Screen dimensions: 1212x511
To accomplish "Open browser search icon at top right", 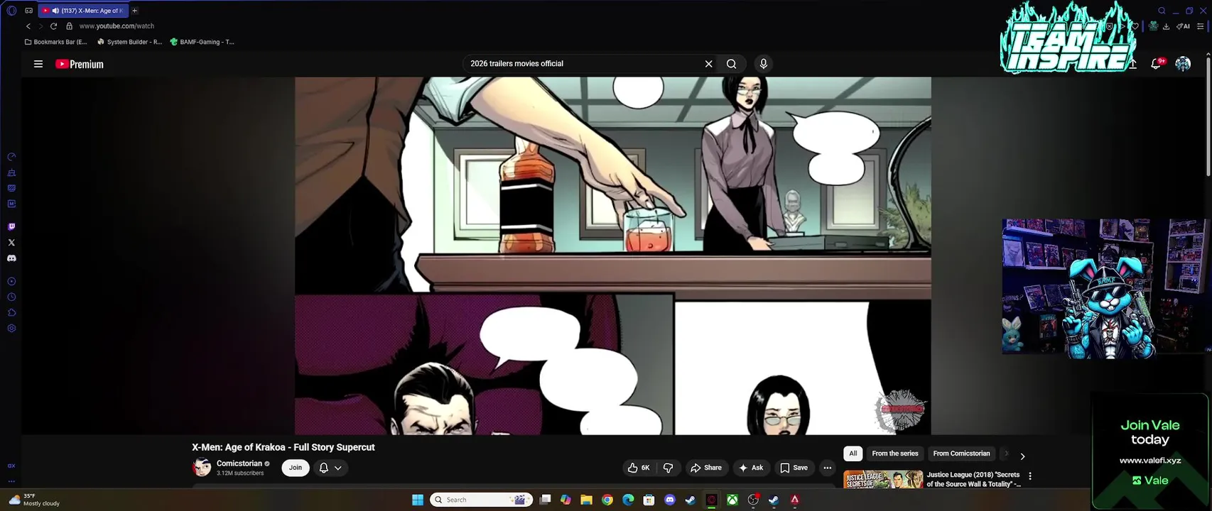I will (1162, 11).
